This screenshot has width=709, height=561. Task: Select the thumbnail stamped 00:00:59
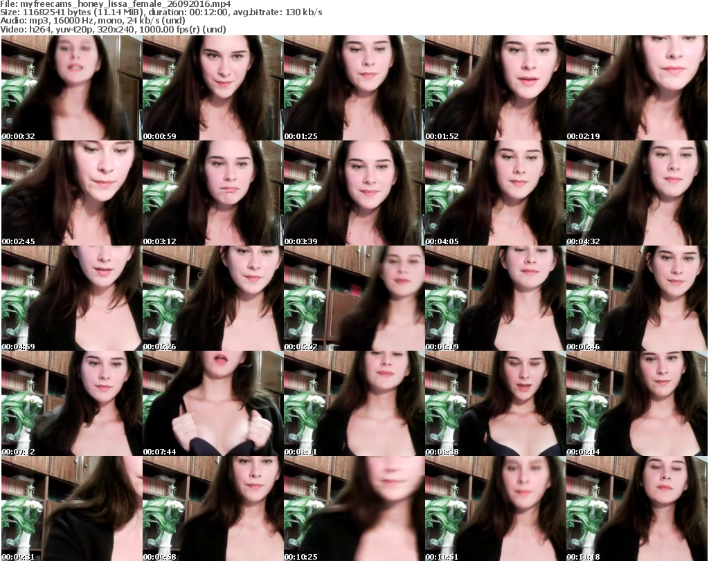(213, 88)
